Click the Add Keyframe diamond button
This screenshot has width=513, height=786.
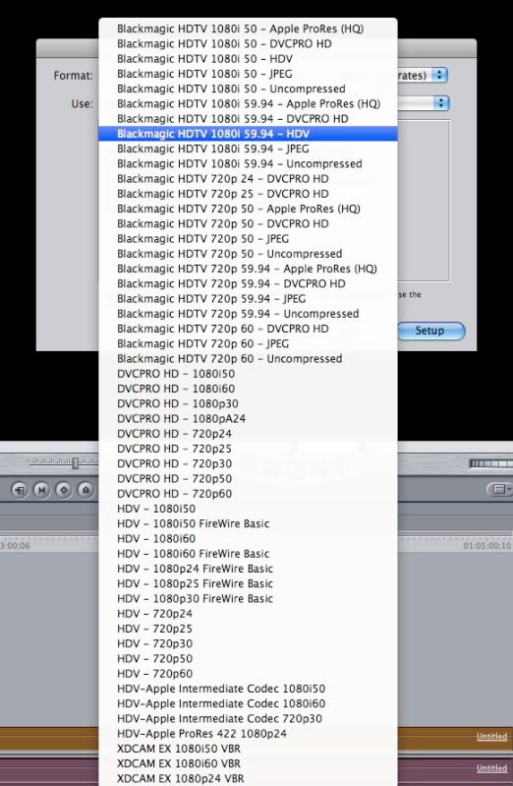click(64, 489)
